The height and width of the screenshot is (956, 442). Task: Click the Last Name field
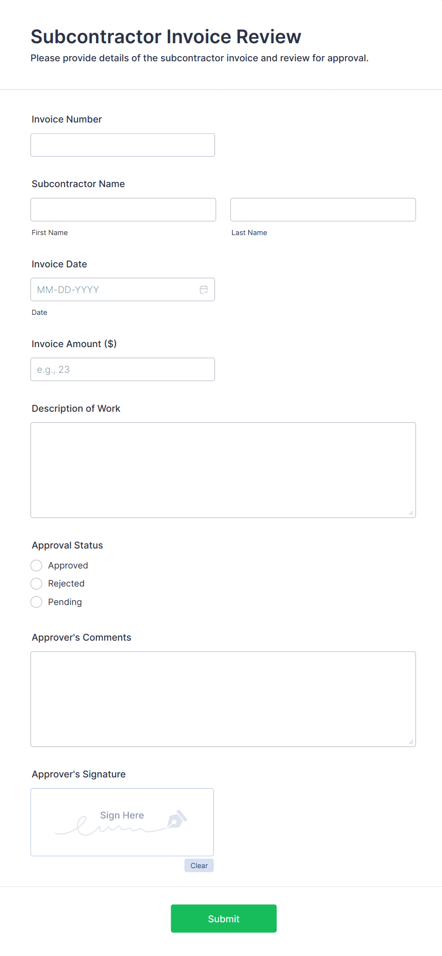tap(323, 209)
